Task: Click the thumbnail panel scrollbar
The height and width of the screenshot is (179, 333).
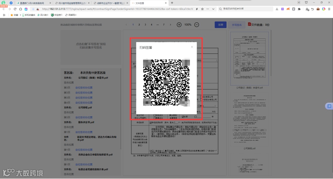Action: pyautogui.click(x=271, y=54)
